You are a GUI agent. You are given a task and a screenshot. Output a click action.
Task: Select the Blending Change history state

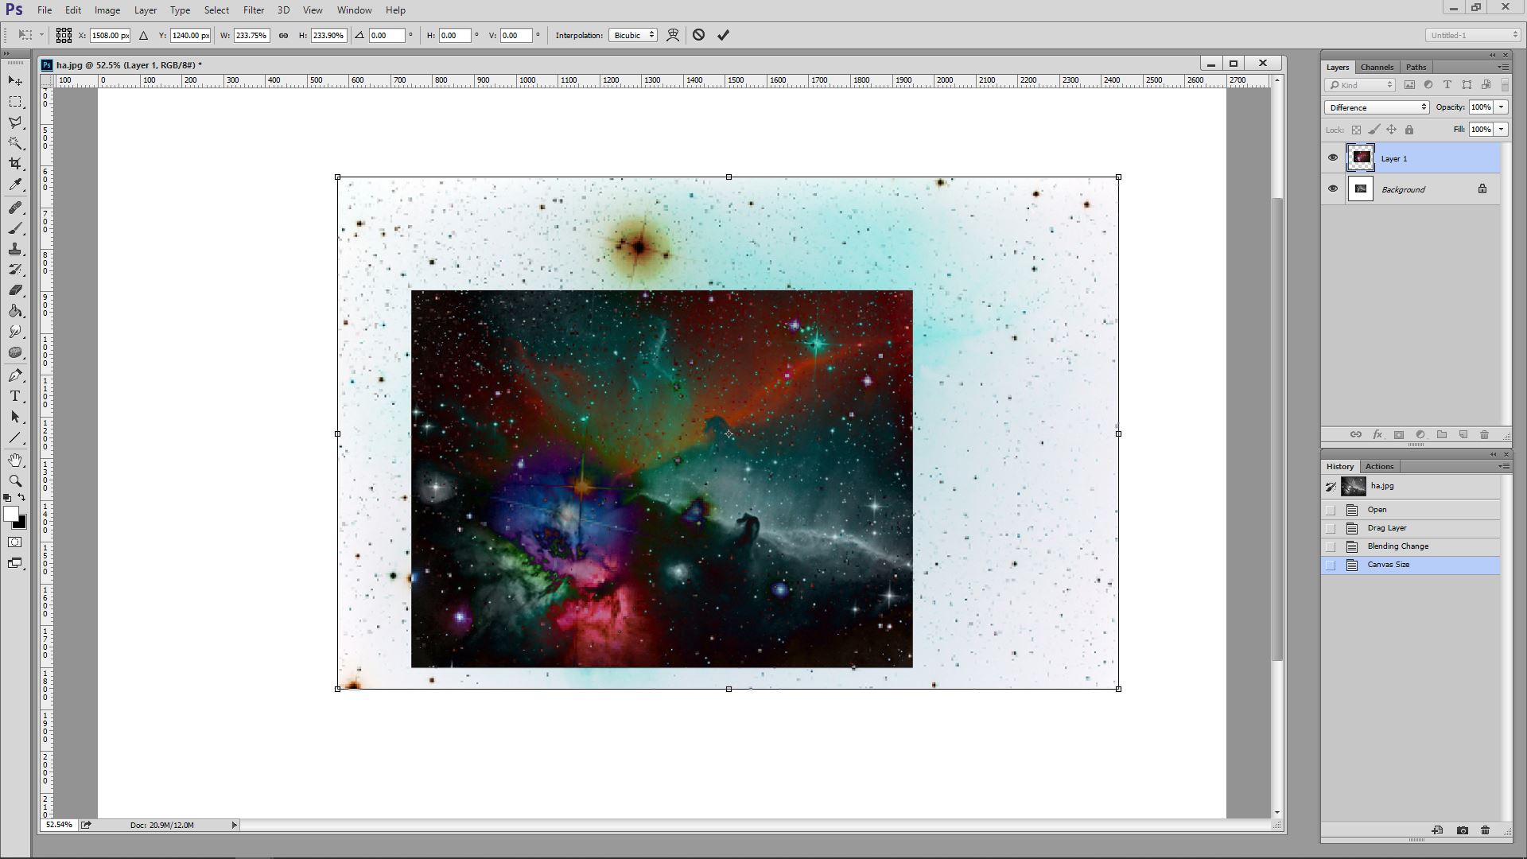click(x=1411, y=546)
